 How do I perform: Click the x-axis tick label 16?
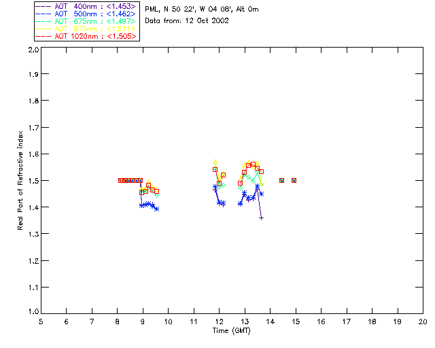point(321,321)
